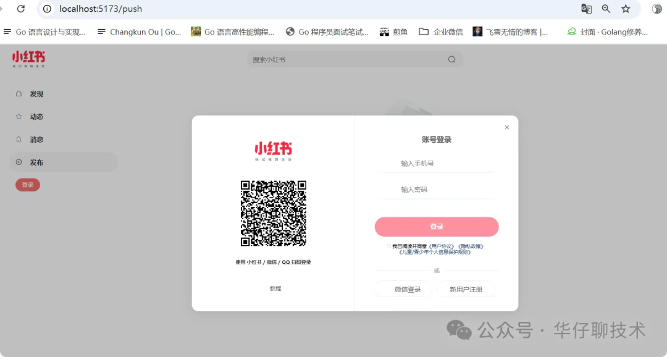Open bookmark Go 程序员面试笔试
Image resolution: width=667 pixels, height=357 pixels.
click(327, 32)
